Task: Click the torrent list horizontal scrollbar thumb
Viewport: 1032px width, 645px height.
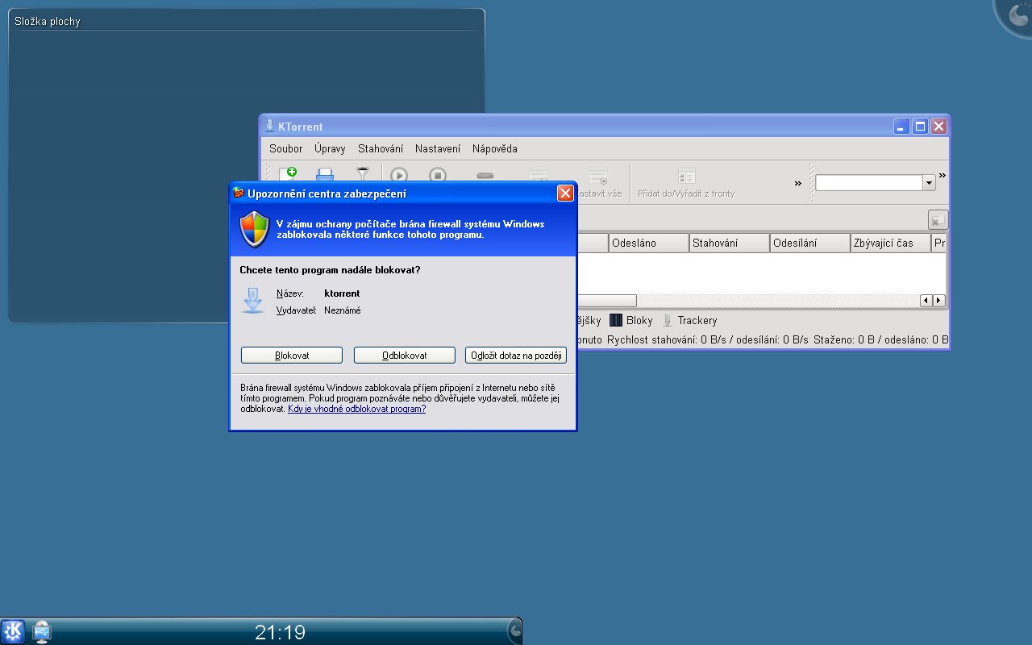Action: 606,301
